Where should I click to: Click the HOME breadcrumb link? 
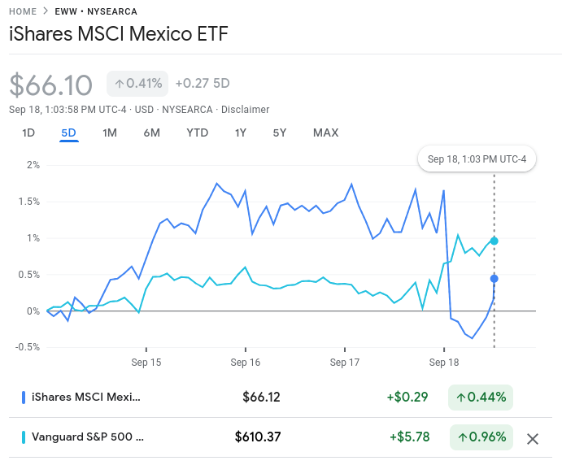pos(23,11)
